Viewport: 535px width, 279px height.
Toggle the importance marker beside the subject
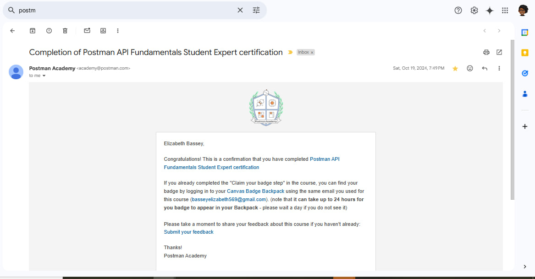[x=290, y=53]
